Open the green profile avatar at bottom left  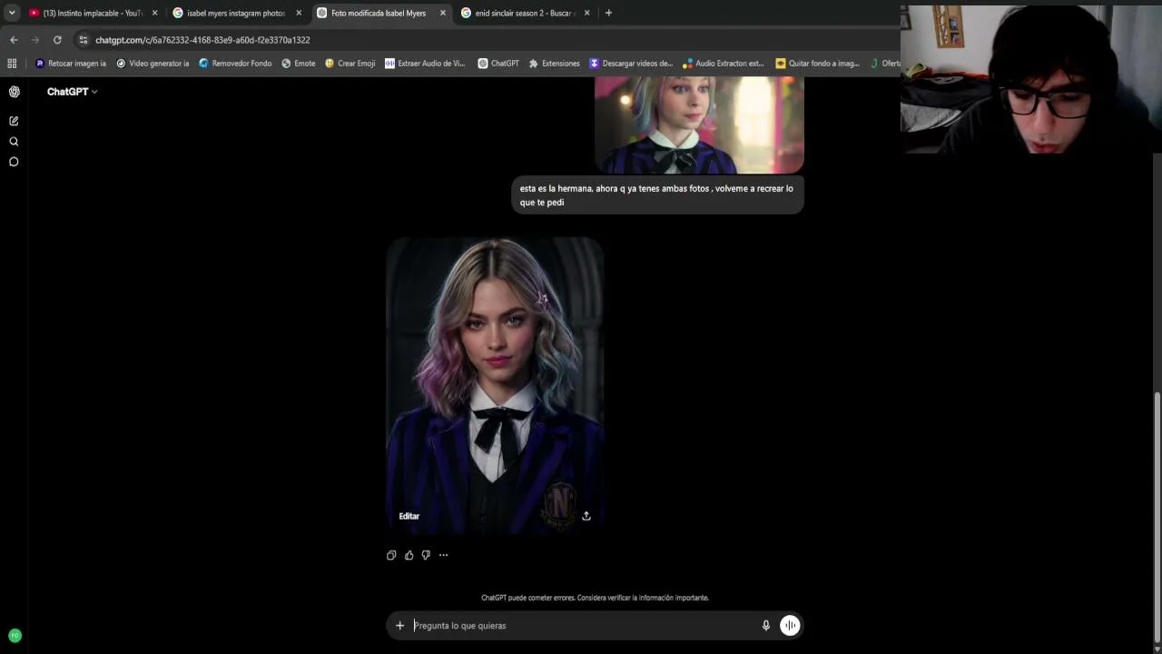[14, 636]
